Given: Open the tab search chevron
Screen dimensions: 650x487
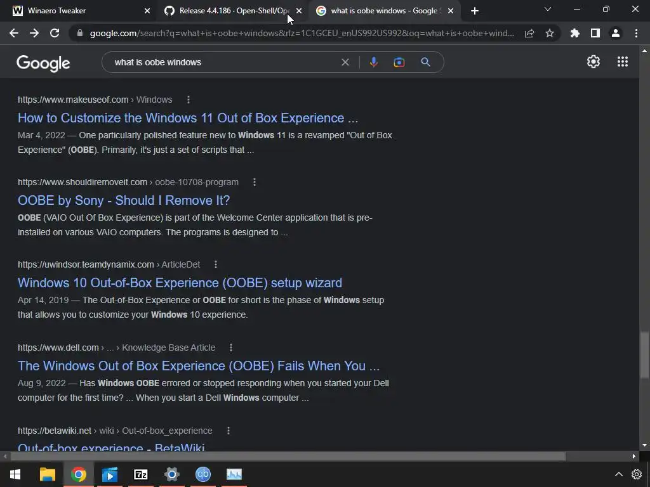Looking at the screenshot, I should point(548,9).
